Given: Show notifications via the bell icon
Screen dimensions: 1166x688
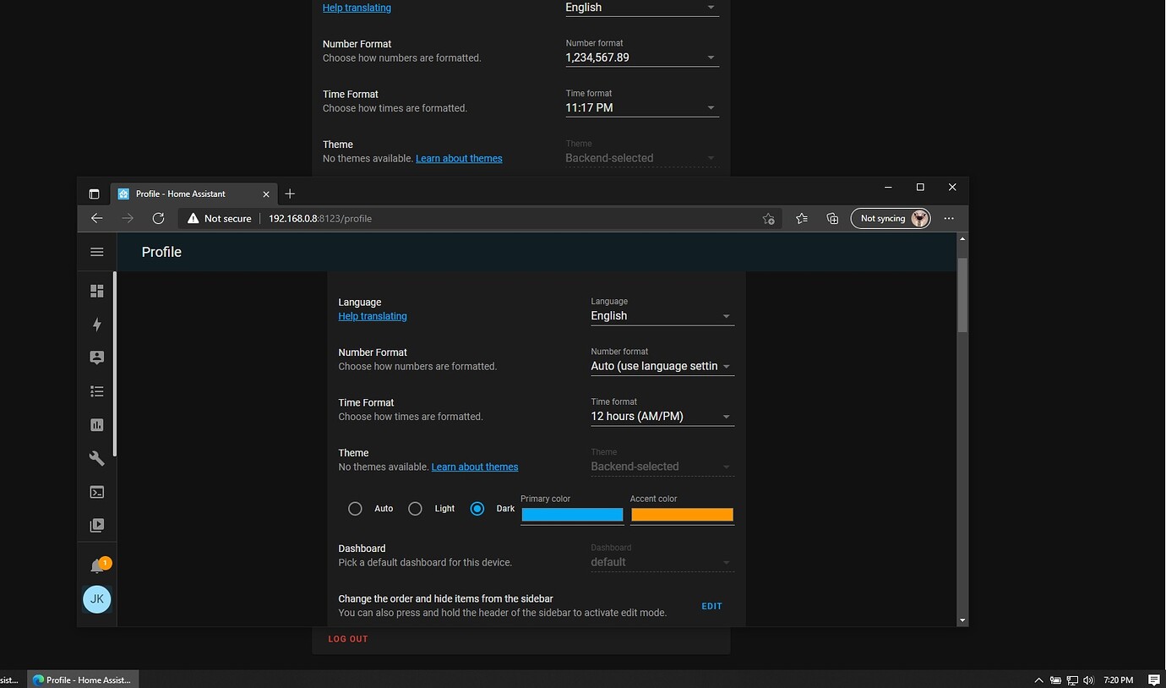Looking at the screenshot, I should click(x=97, y=566).
